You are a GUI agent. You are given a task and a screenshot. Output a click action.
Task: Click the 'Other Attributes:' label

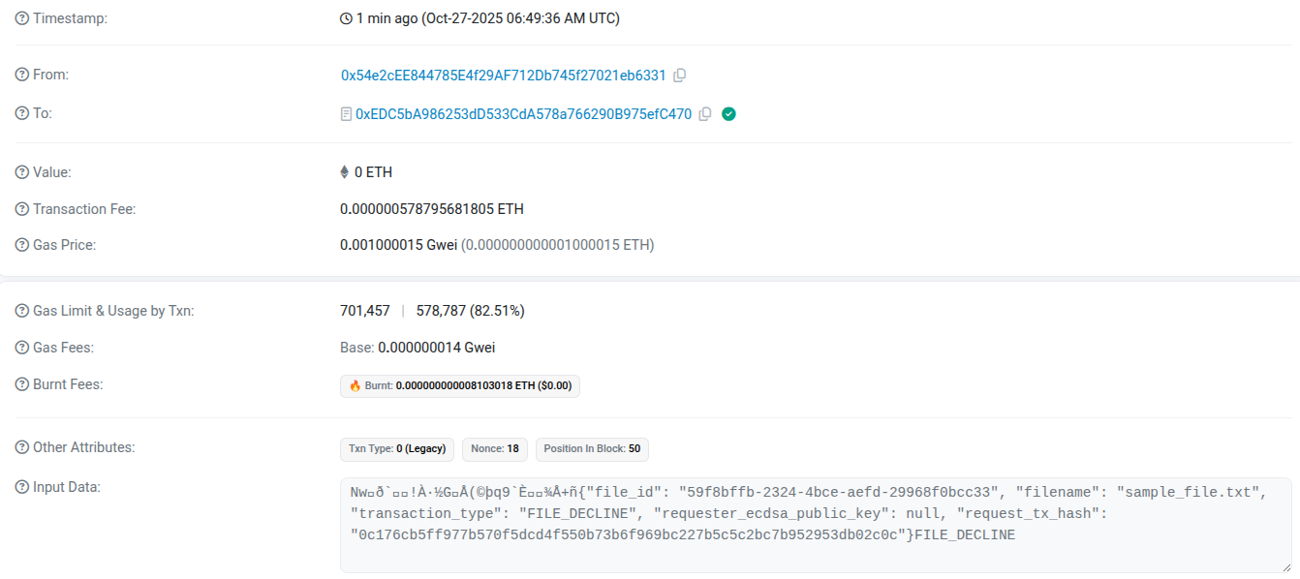[x=84, y=447]
